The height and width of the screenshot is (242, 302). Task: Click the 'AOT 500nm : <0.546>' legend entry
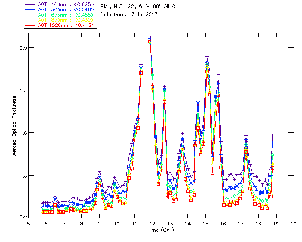click(x=60, y=9)
